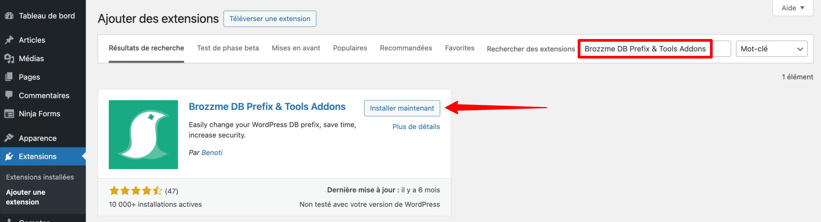This screenshot has width=821, height=222.
Task: Open Plus de détails for the plugin
Action: pos(416,126)
